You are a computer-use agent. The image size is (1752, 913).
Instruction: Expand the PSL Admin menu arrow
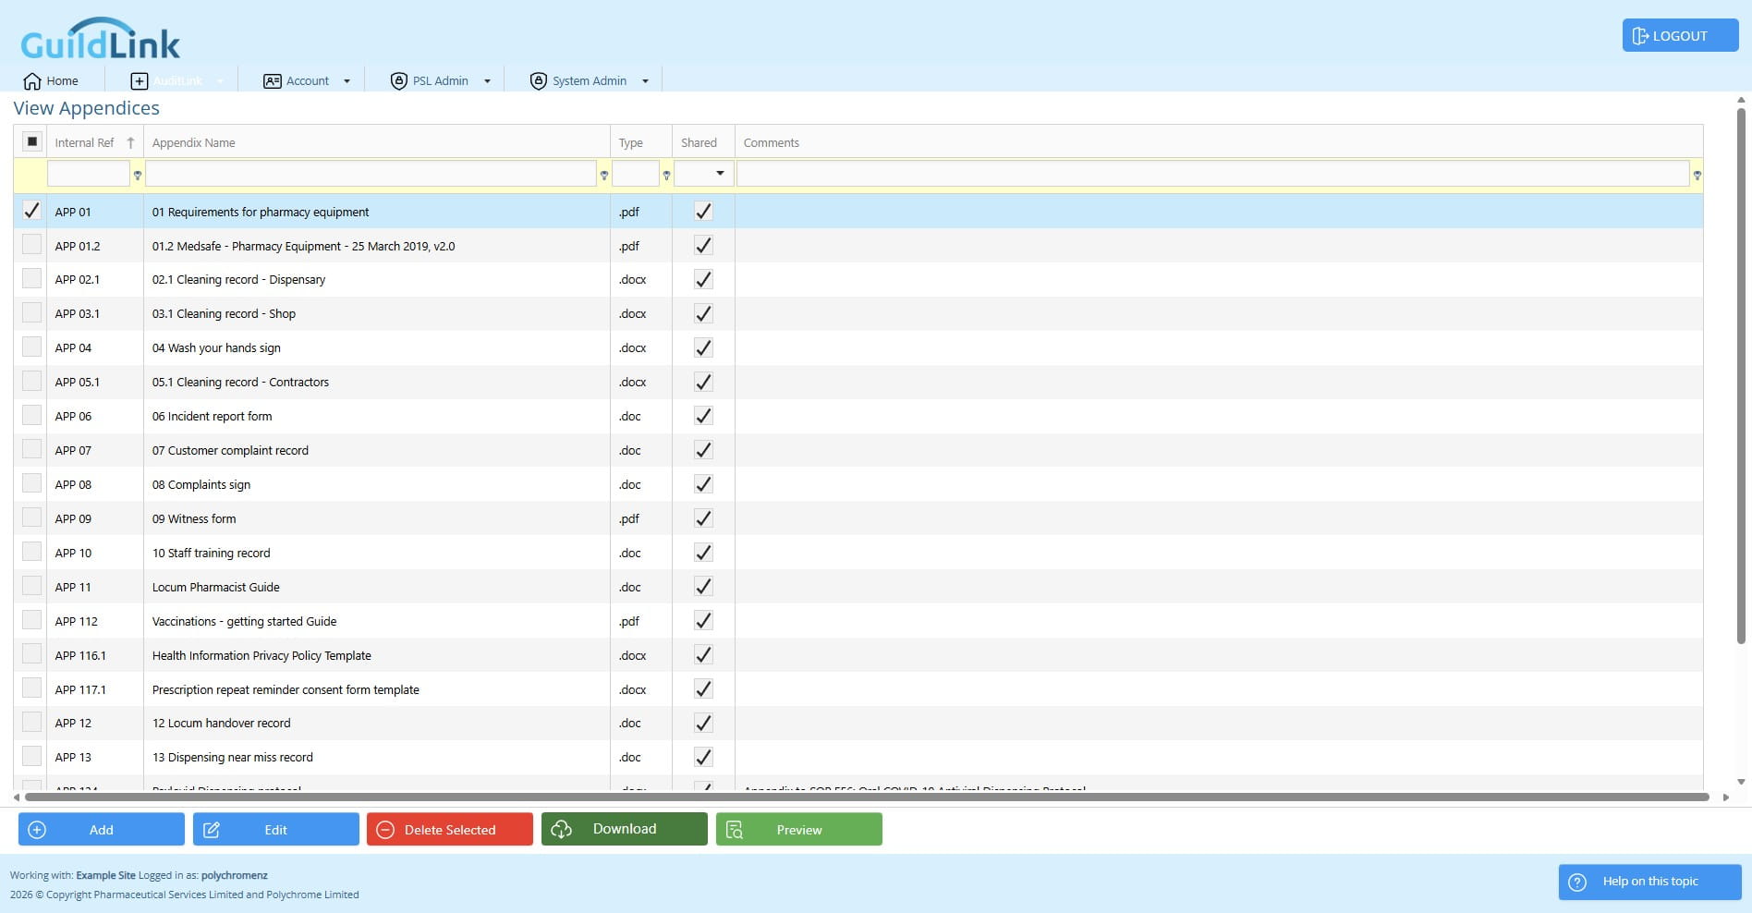488,81
